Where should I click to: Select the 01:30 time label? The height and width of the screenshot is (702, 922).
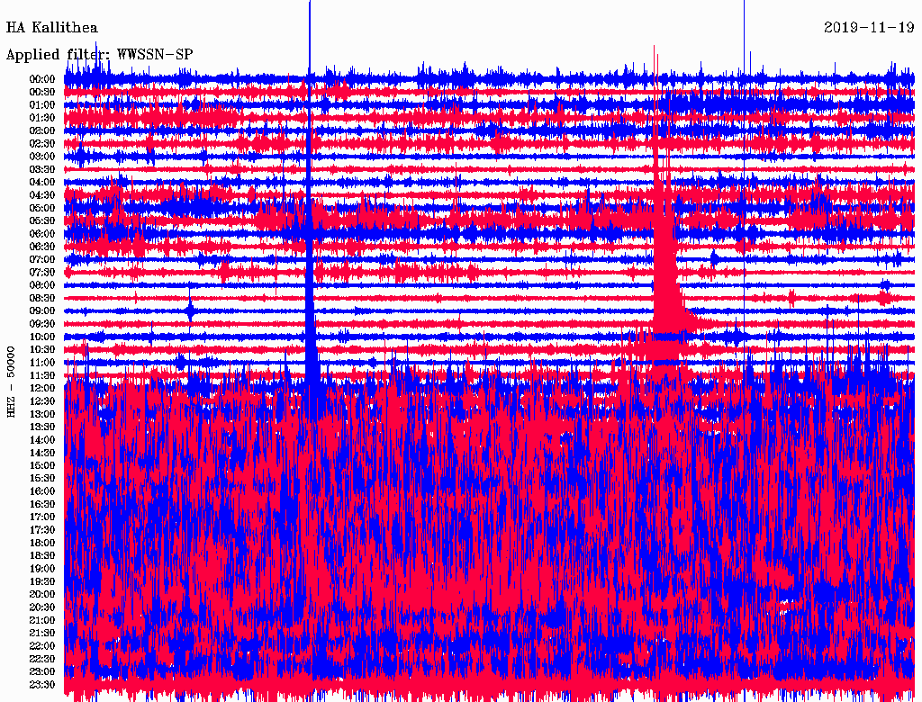(42, 118)
